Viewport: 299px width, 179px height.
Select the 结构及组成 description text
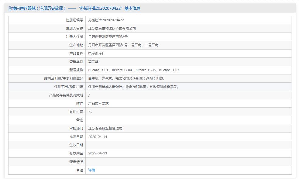click(126, 78)
